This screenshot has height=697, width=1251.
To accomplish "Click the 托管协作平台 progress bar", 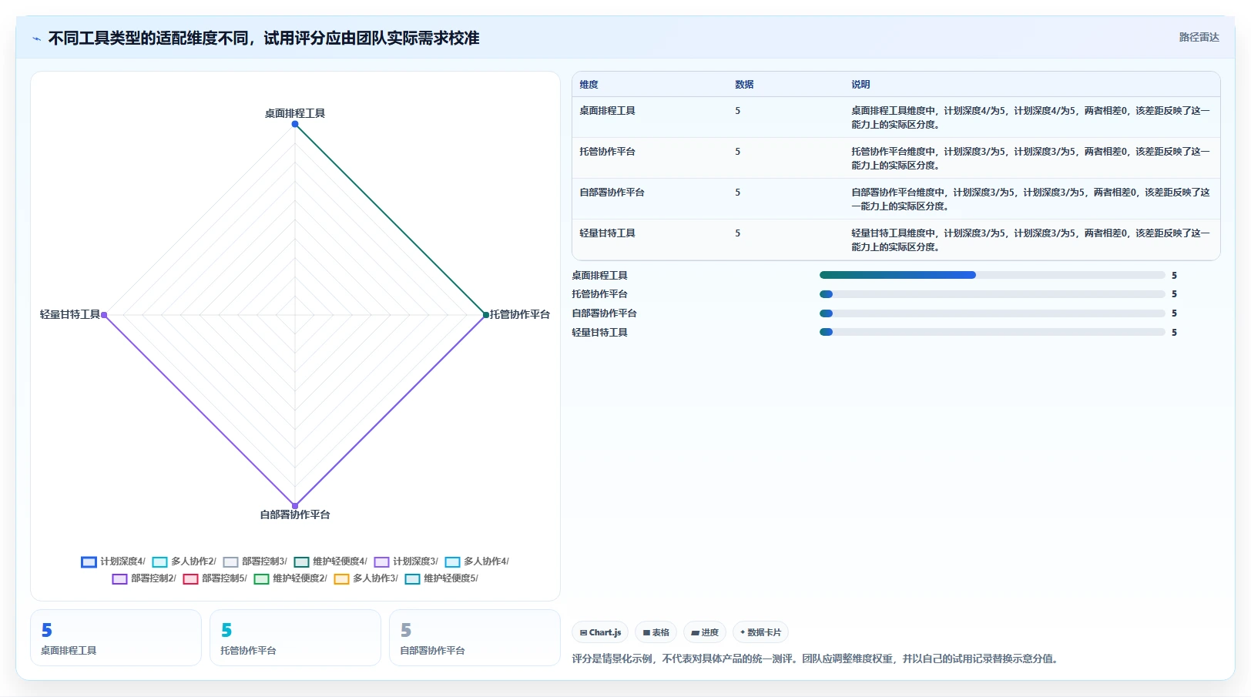I will [x=992, y=294].
